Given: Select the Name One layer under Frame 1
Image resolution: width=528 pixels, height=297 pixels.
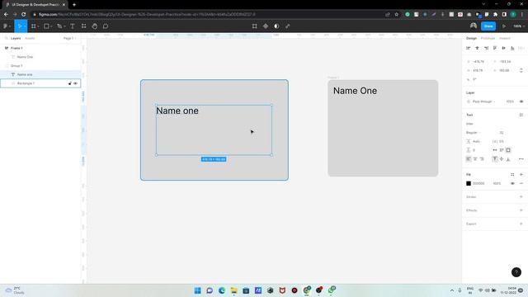Looking at the screenshot, I should 40,57.
